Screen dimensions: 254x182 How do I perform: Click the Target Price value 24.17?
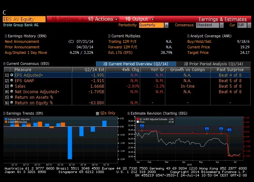tap(245, 52)
